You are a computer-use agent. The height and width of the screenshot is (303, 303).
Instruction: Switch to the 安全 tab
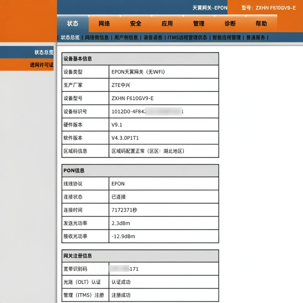[x=136, y=24]
